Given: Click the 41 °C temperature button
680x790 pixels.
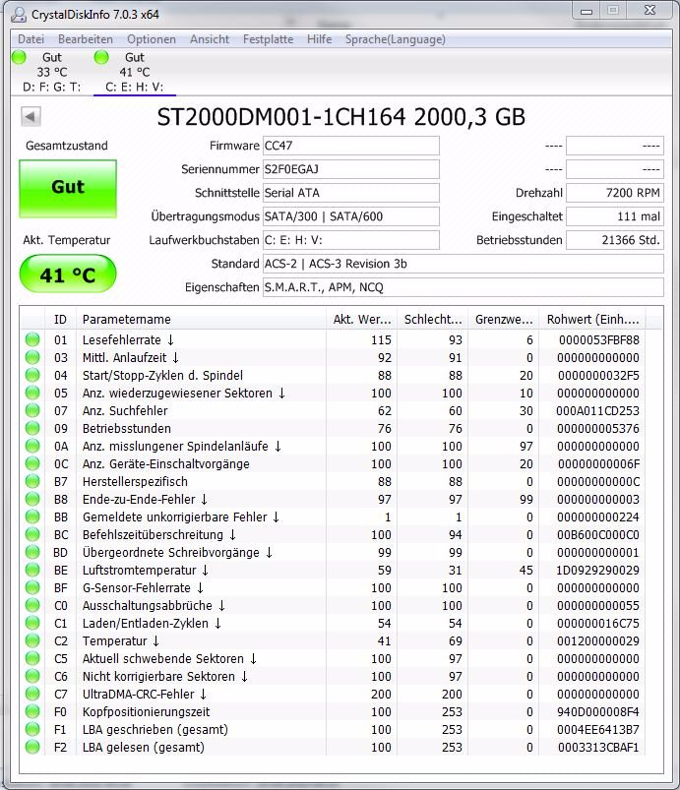Looking at the screenshot, I should (x=68, y=274).
